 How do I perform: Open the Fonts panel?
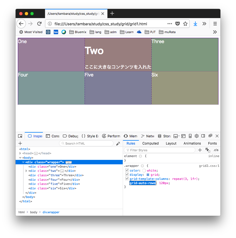[x=212, y=143]
